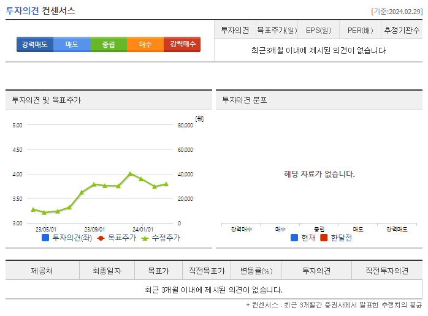Click the 최근3개월 이내에 제시된 의견이 없습니다 summary text
Viewport: 428px width, 316px height.
click(x=318, y=50)
